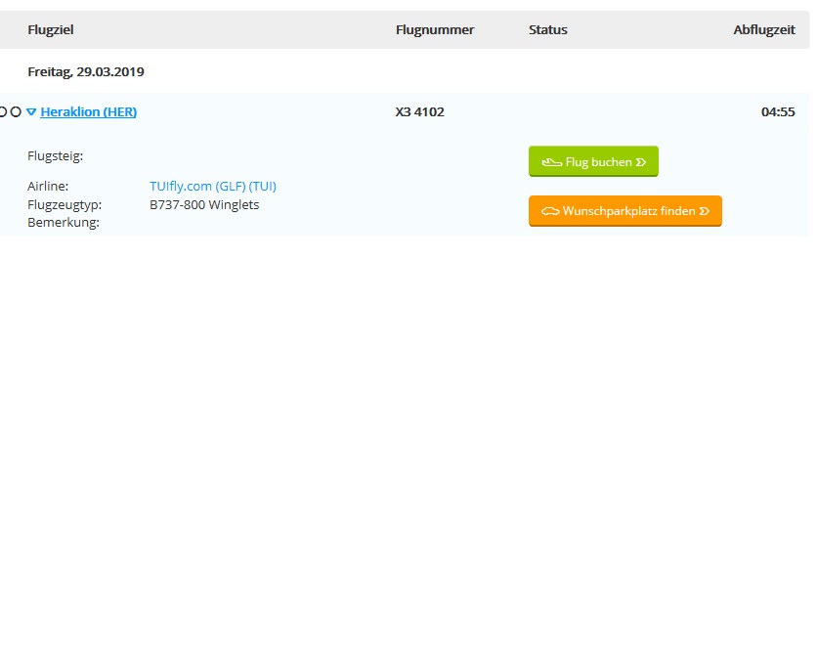Click the Flugsteig label
The width and height of the screenshot is (817, 645).
(x=55, y=155)
